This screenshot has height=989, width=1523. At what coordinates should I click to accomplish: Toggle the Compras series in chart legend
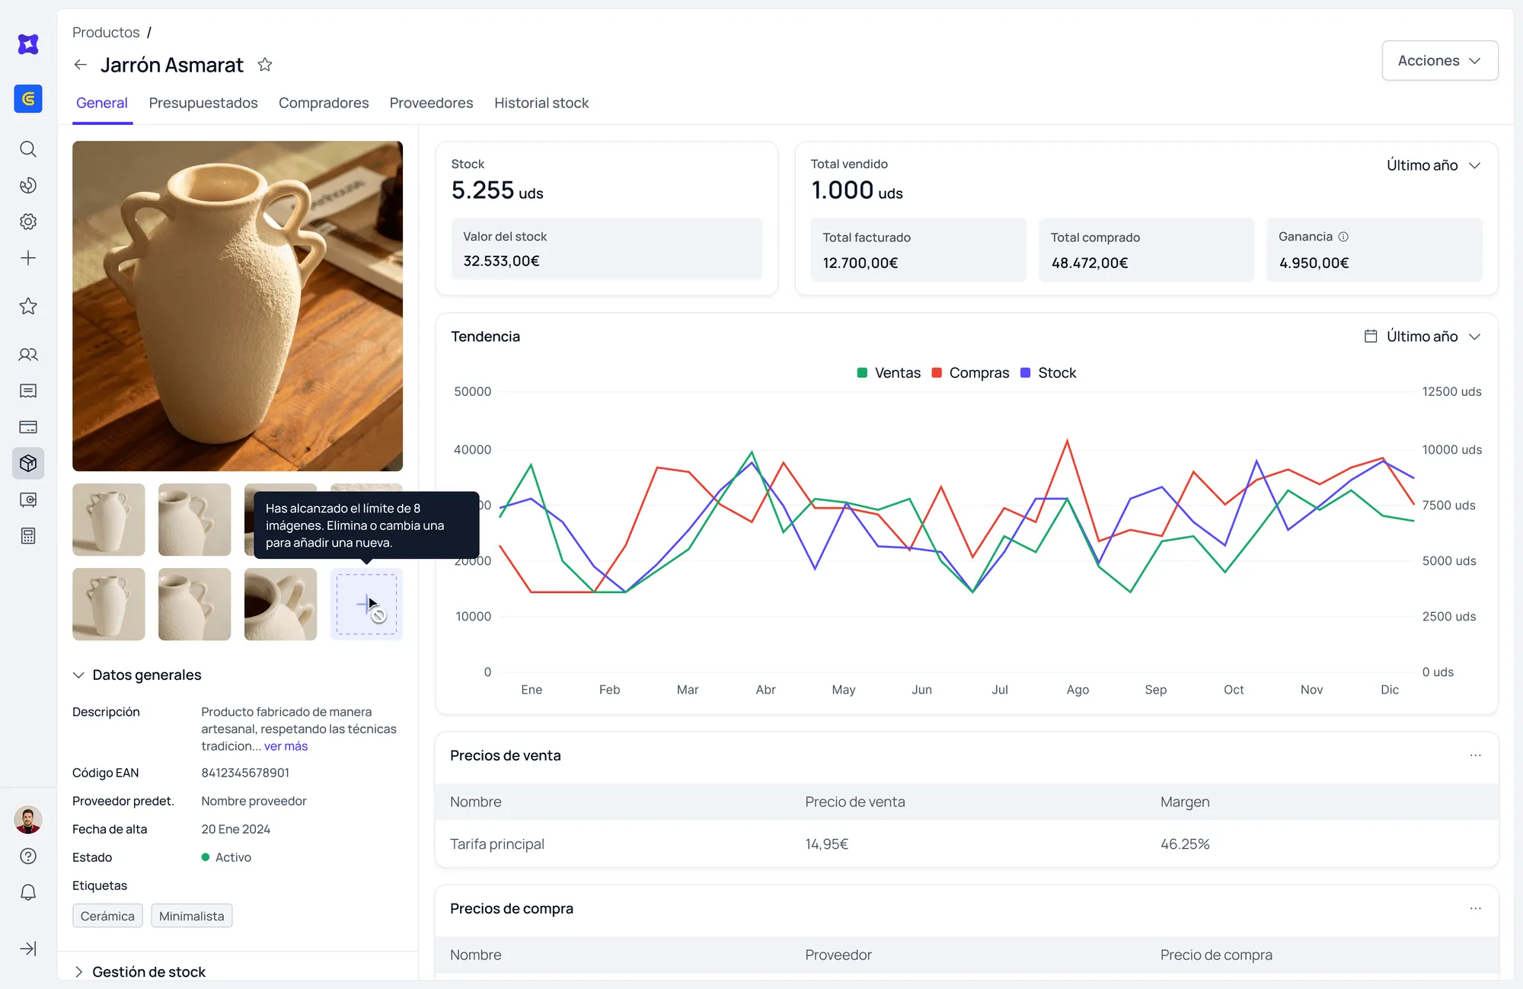970,373
